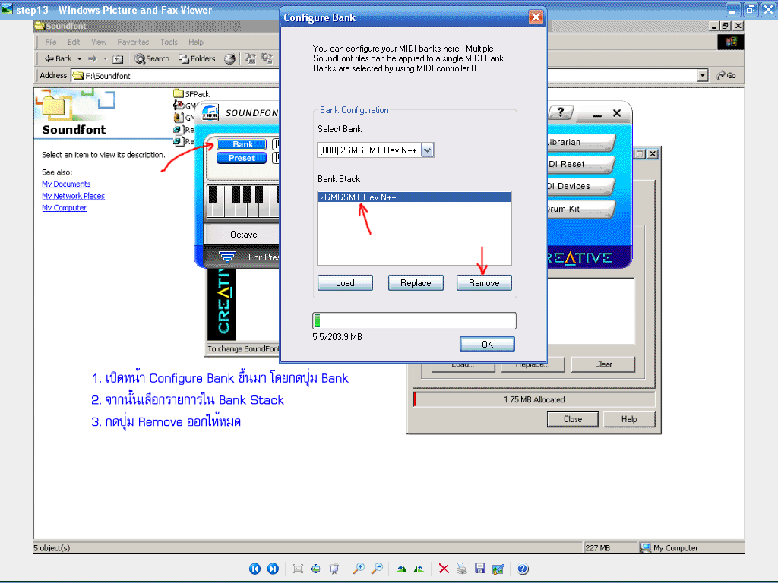The width and height of the screenshot is (778, 583).
Task: Open the Back button history dropdown
Action: [79, 58]
